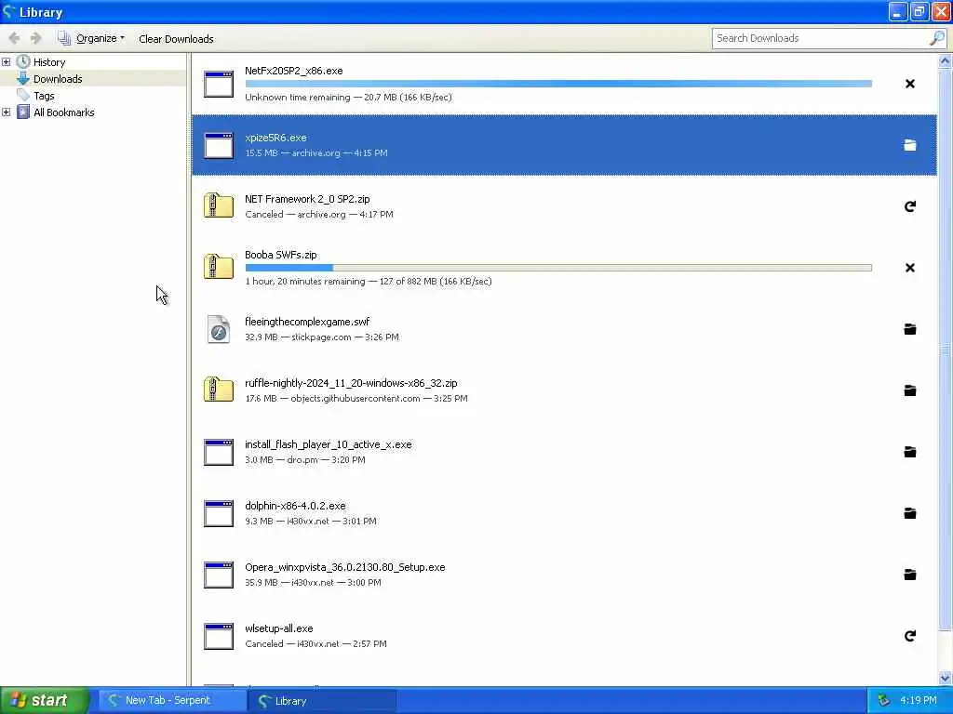The width and height of the screenshot is (953, 714).
Task: Click the 4:19 PM taskbar clock
Action: [919, 700]
